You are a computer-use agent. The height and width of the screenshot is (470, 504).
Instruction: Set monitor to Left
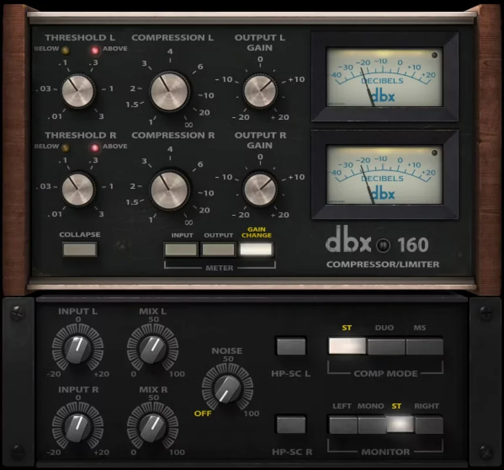[343, 425]
